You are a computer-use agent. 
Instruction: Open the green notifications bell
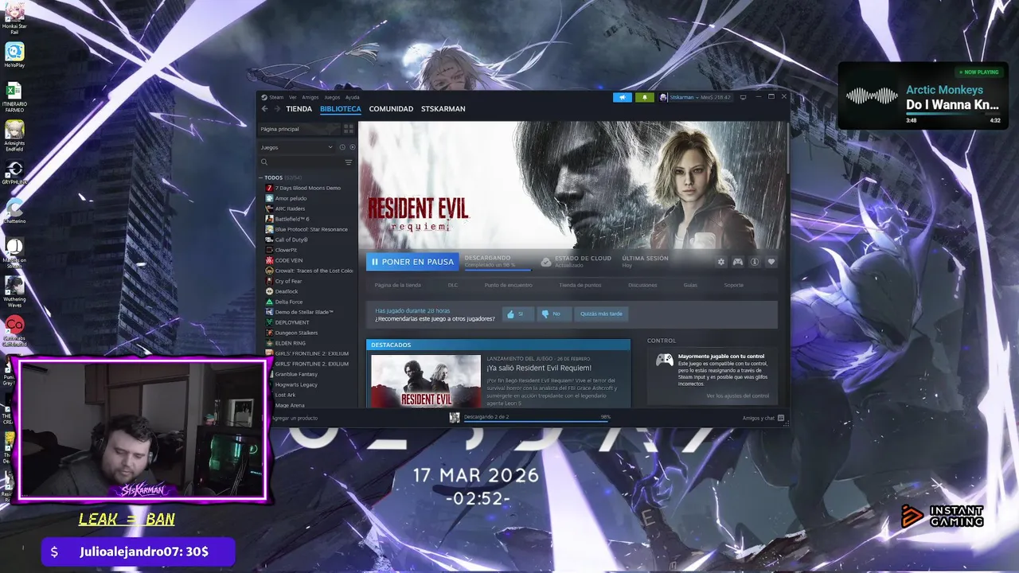[645, 97]
